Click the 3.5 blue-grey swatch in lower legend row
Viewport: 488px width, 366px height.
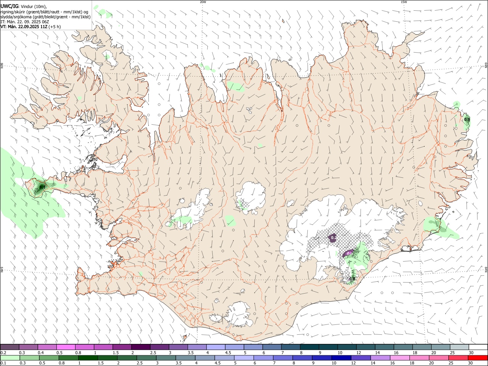pos(185,358)
